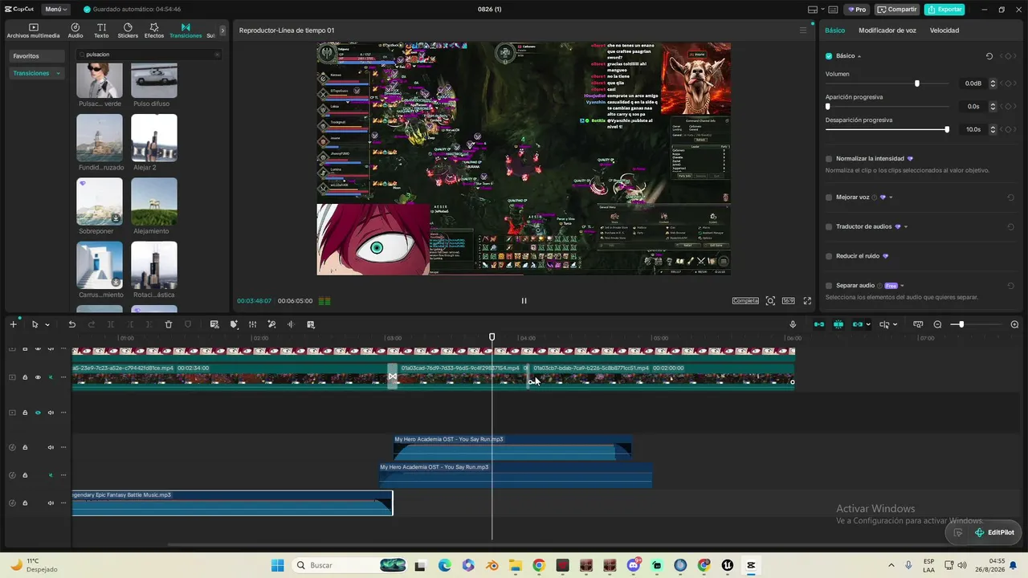This screenshot has width=1028, height=578.
Task: Switch to the Velocidad tab
Action: (944, 31)
